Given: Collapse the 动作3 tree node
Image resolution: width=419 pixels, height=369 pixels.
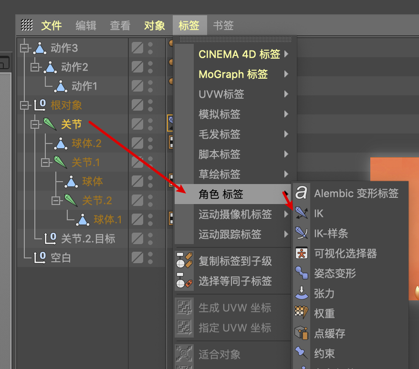Looking at the screenshot, I should click(24, 48).
